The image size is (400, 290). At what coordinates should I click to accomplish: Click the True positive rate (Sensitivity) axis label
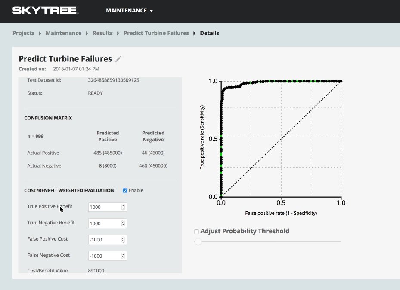(202, 137)
